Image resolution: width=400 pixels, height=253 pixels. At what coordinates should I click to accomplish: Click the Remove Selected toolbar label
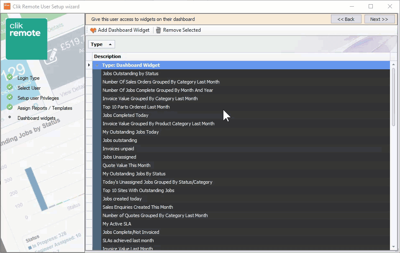(181, 30)
